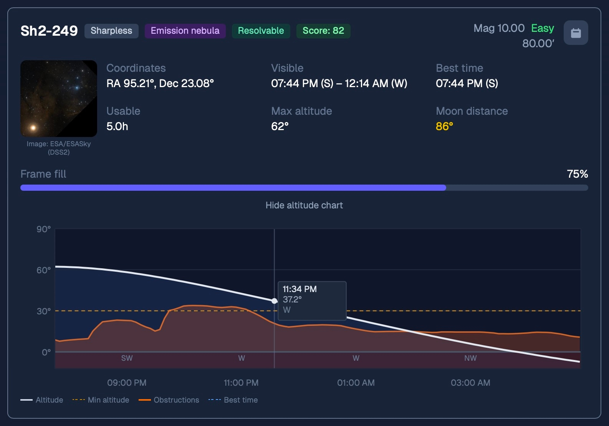Open the Sh2-249 nebula thumbnail image
The image size is (609, 426).
click(59, 99)
